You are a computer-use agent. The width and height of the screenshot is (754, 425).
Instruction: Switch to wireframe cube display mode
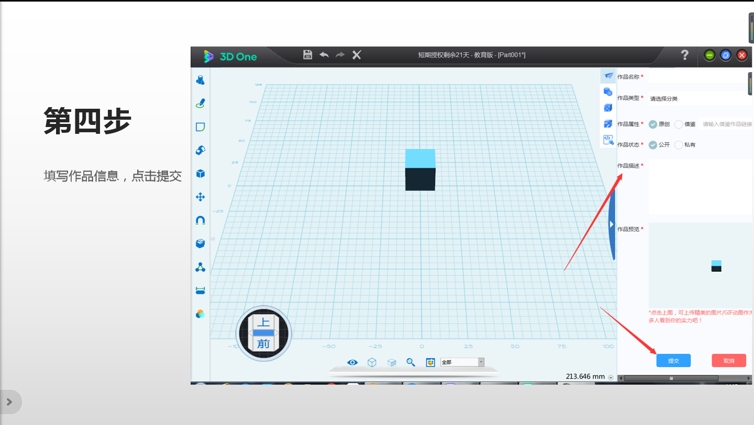(x=372, y=362)
